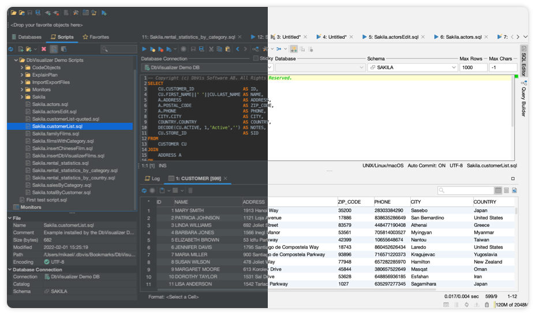Expand the Monitors folder in tree
This screenshot has height=315, width=535.
[x=22, y=89]
